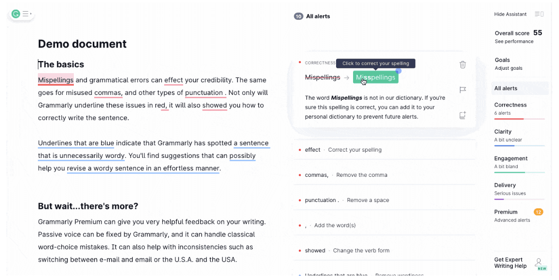The height and width of the screenshot is (280, 559).
Task: Flag the suggestion as incorrect
Action: (x=463, y=90)
